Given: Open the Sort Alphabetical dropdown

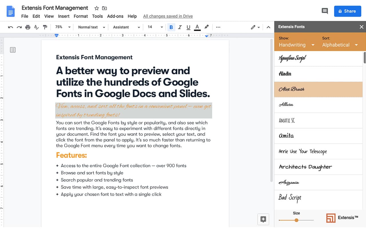Looking at the screenshot, I should 340,45.
